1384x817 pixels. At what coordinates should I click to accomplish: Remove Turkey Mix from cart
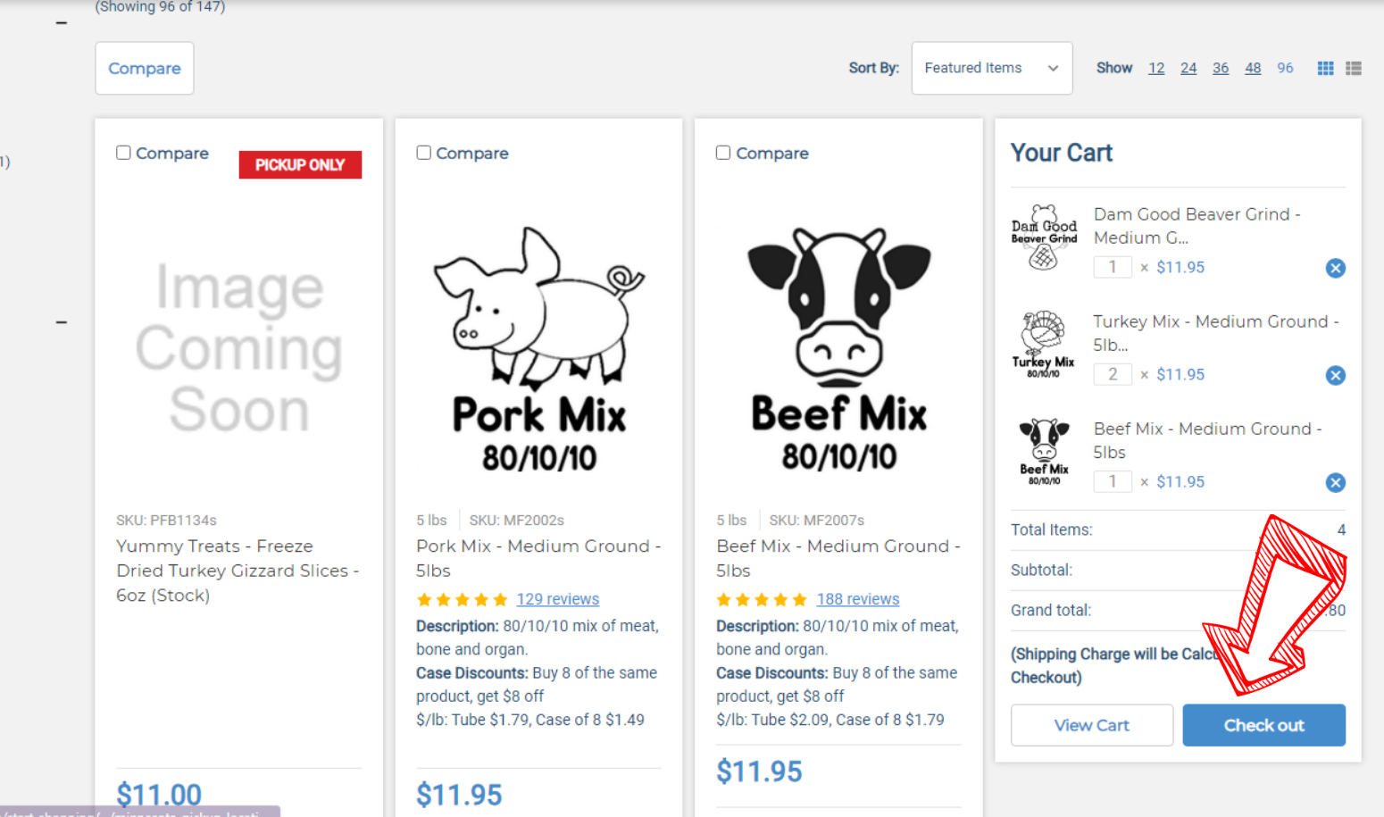coord(1335,375)
